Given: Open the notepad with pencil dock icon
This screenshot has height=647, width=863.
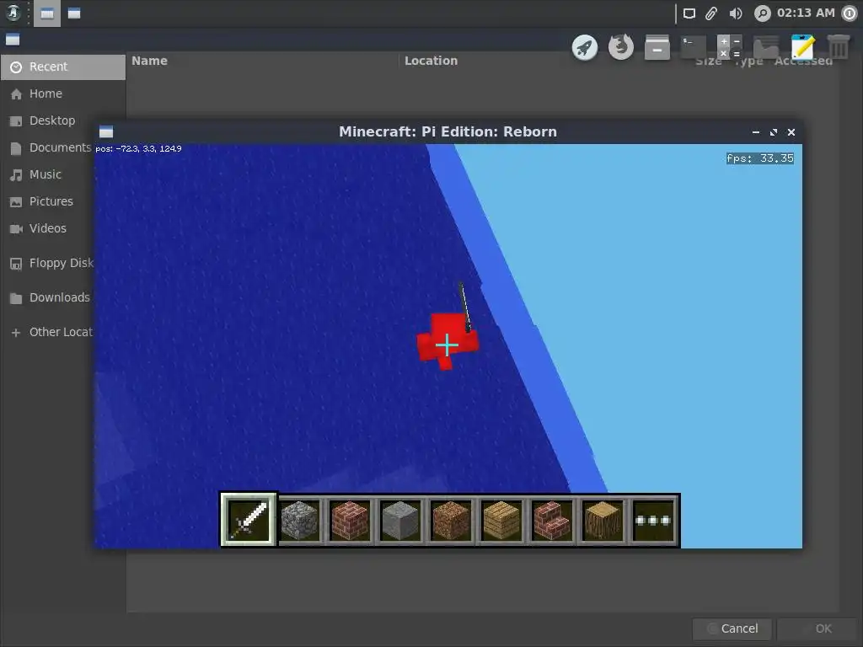Looking at the screenshot, I should (802, 47).
